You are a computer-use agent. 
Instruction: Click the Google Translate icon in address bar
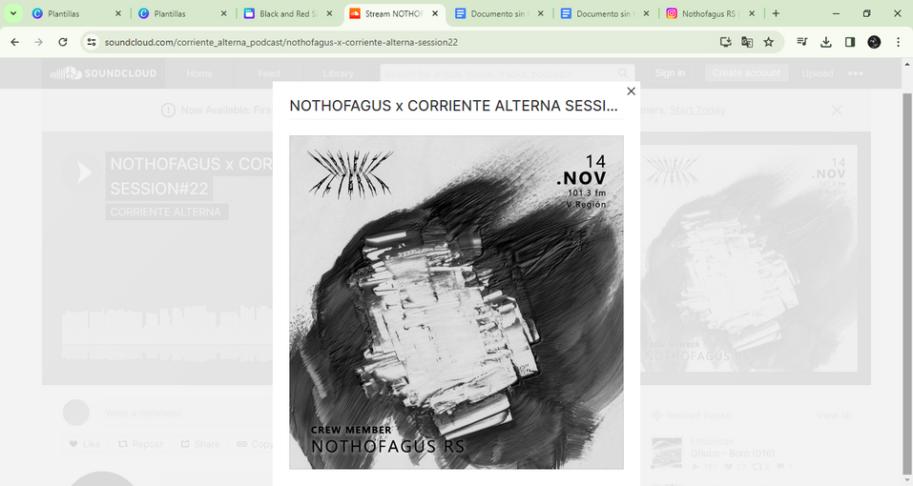(747, 42)
